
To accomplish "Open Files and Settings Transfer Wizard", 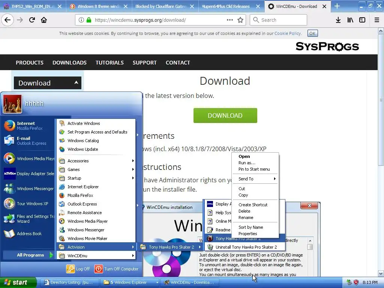I will point(28,219).
